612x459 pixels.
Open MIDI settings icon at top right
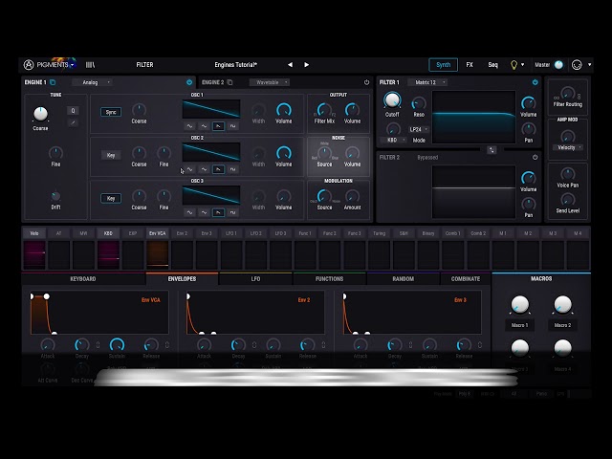[x=577, y=65]
